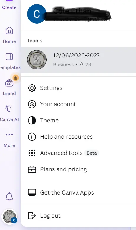Click the settings gear icon

coord(32,88)
